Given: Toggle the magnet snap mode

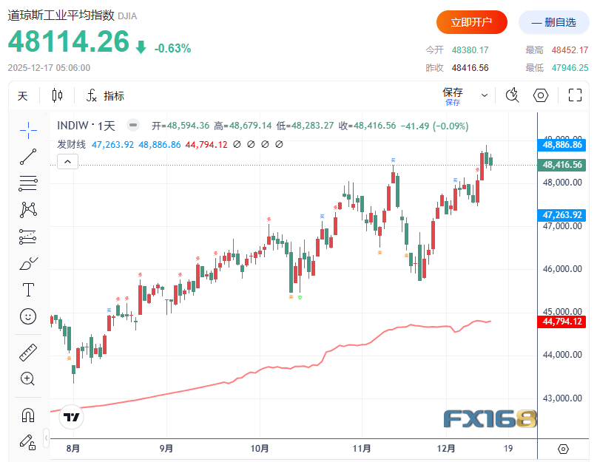Looking at the screenshot, I should [28, 415].
